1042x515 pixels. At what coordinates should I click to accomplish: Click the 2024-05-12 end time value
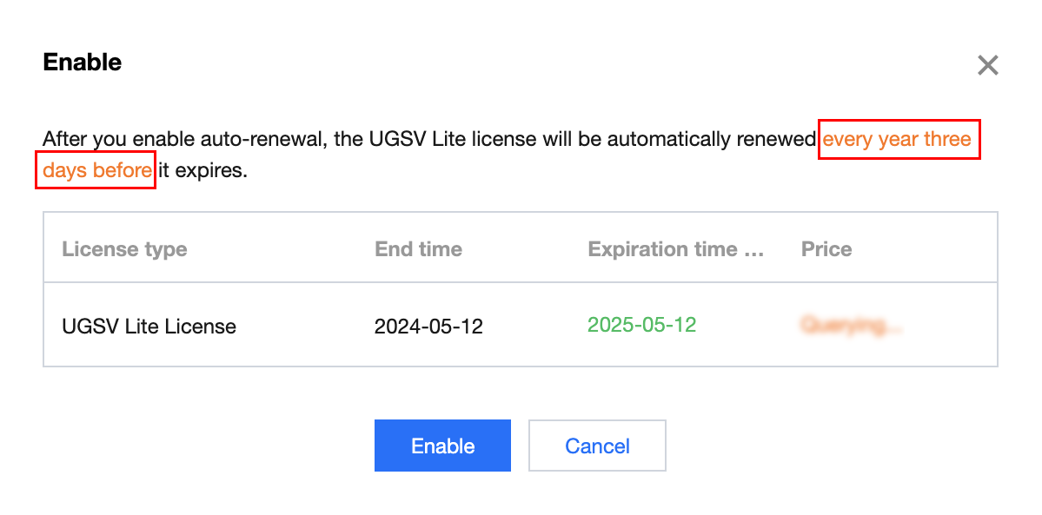click(428, 327)
